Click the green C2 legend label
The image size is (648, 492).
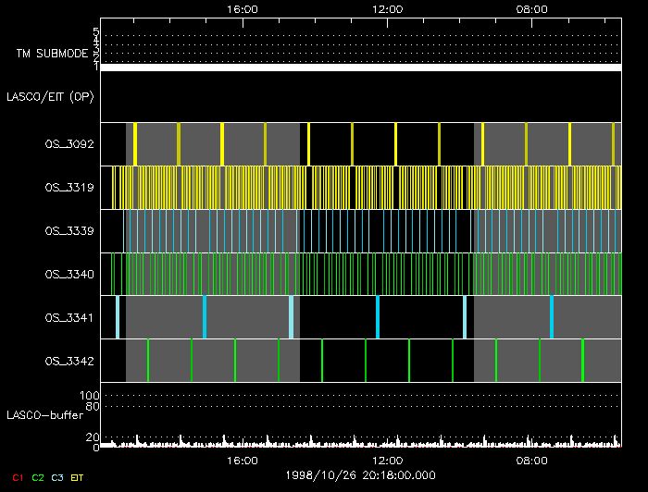[38, 476]
